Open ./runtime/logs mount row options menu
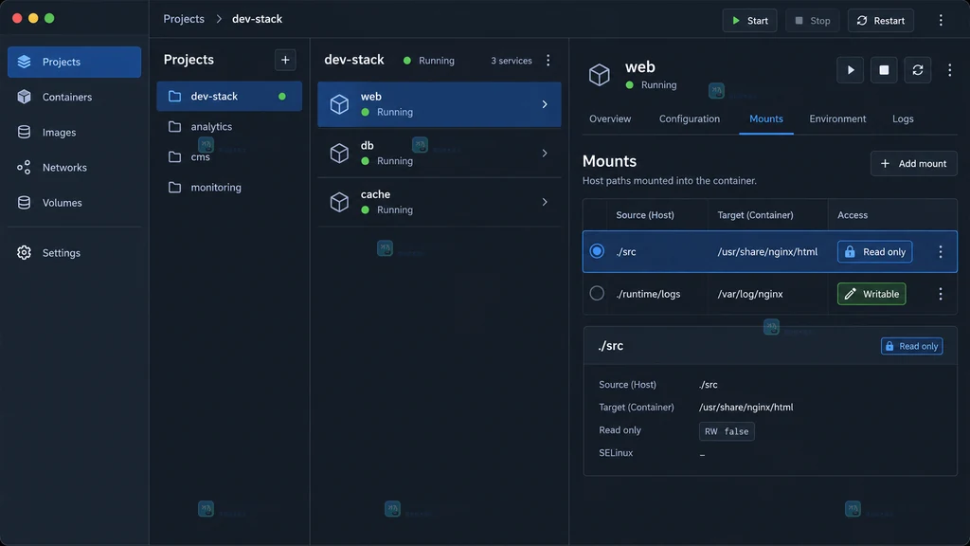Viewport: 970px width, 546px height. pos(941,294)
